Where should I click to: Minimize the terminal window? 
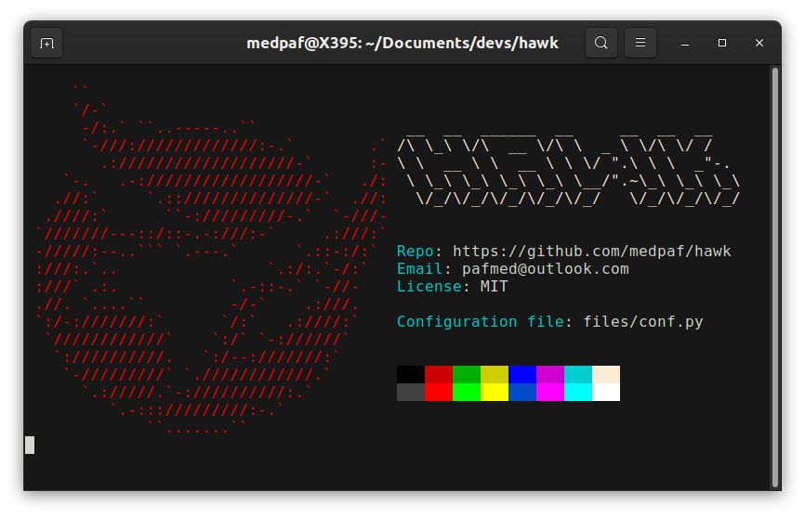tap(685, 43)
